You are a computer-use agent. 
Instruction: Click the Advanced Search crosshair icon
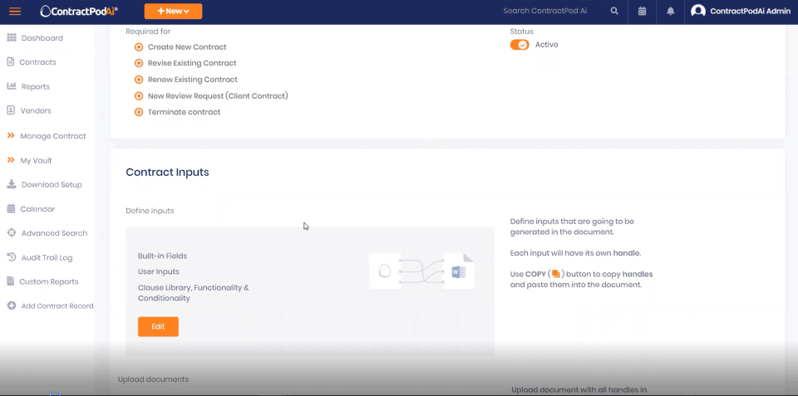[x=11, y=232]
